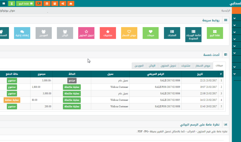This screenshot has width=241, height=142.
Task: Click the settings gears icon in top toolbar
Action: click(x=63, y=4)
